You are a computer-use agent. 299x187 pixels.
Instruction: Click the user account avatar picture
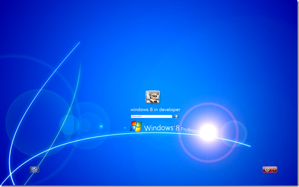coord(153,97)
